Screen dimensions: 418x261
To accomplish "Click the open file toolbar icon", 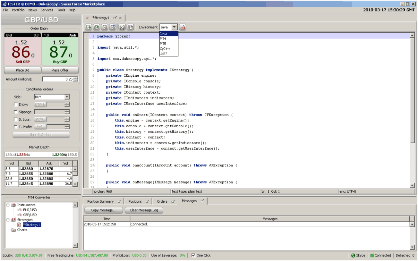I will (x=97, y=27).
